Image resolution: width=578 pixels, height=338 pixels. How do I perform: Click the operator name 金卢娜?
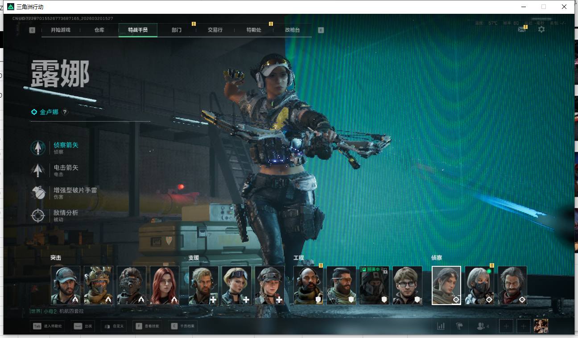click(49, 112)
